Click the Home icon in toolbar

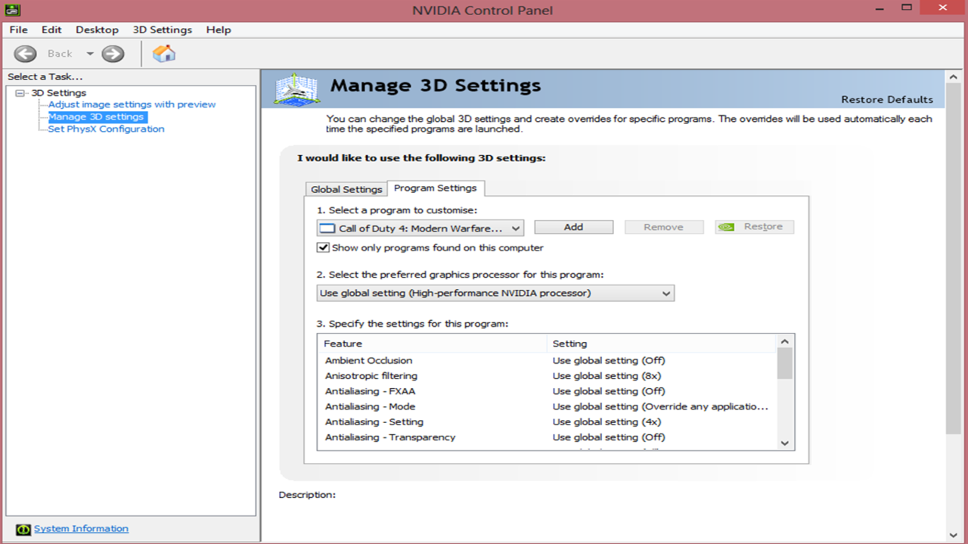click(163, 54)
